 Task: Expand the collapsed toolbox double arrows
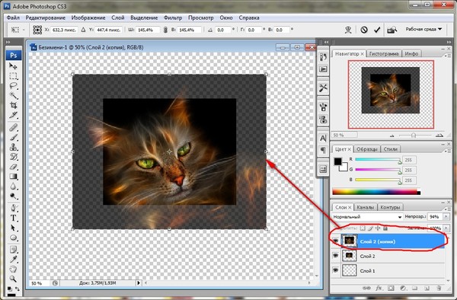(x=8, y=42)
